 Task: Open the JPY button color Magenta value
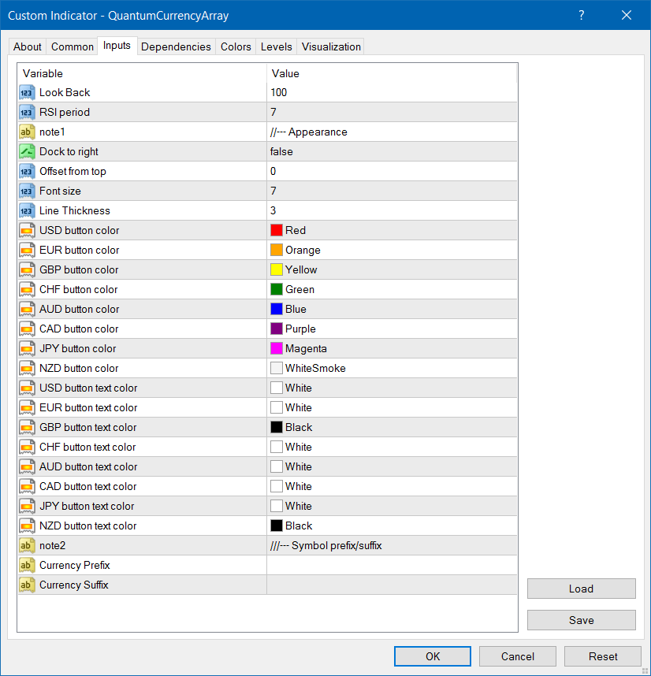(x=392, y=349)
